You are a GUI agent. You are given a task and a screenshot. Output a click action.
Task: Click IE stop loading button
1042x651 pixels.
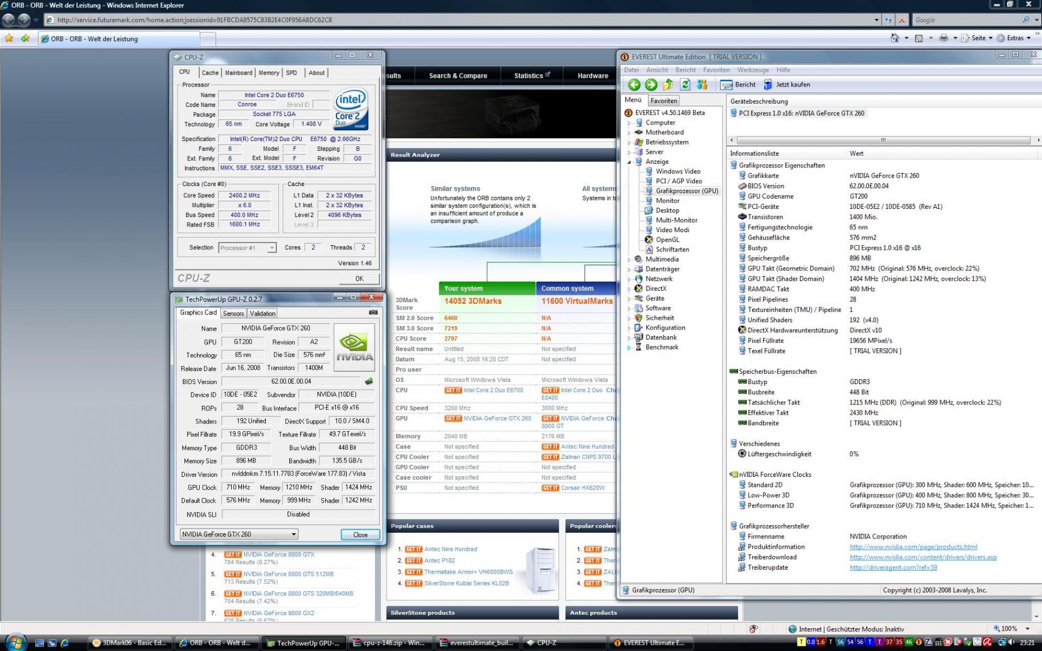[902, 20]
